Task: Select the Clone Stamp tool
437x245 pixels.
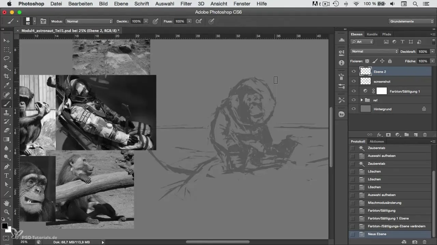Action: pyautogui.click(x=6, y=113)
